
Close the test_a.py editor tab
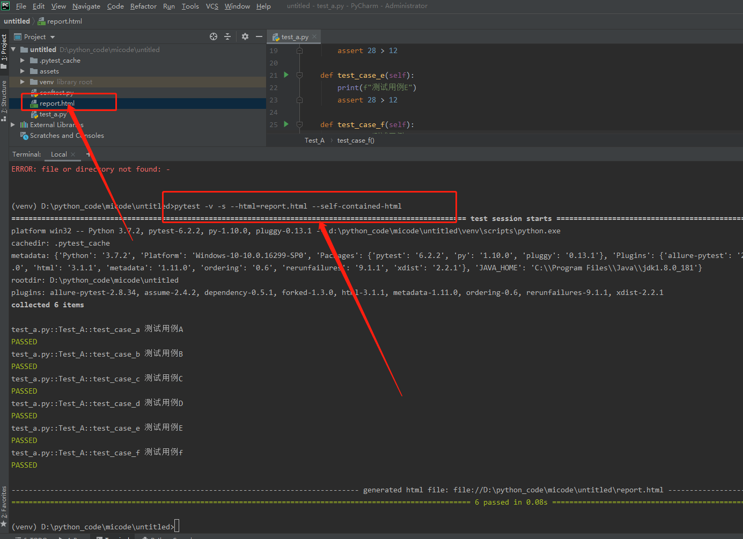coord(314,37)
